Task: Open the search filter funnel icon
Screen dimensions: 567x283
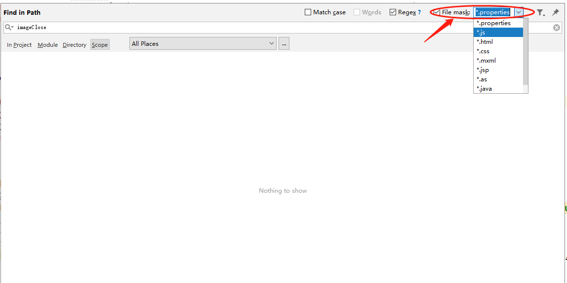Action: click(x=541, y=13)
